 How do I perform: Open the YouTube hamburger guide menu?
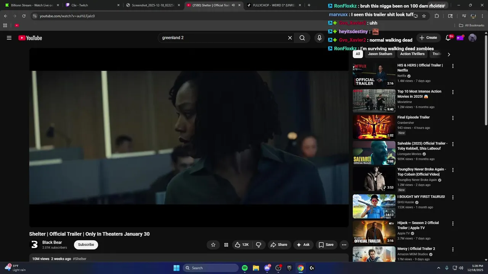pyautogui.click(x=9, y=38)
